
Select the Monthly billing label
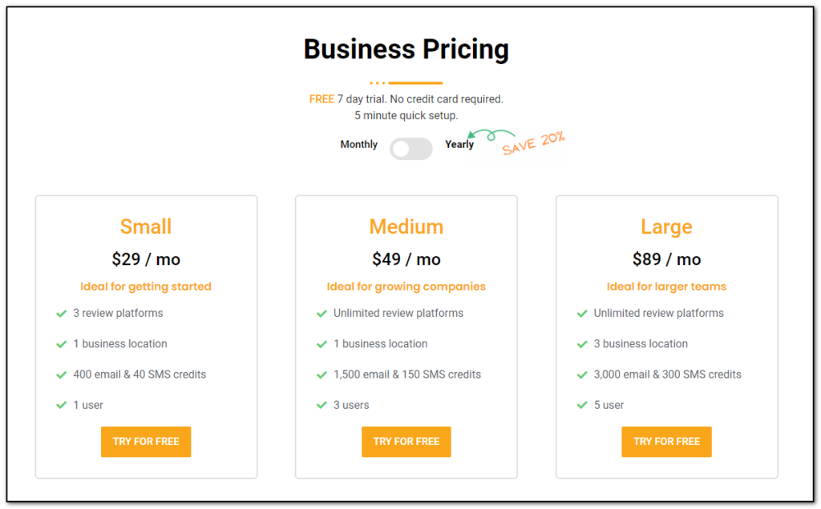[x=358, y=144]
